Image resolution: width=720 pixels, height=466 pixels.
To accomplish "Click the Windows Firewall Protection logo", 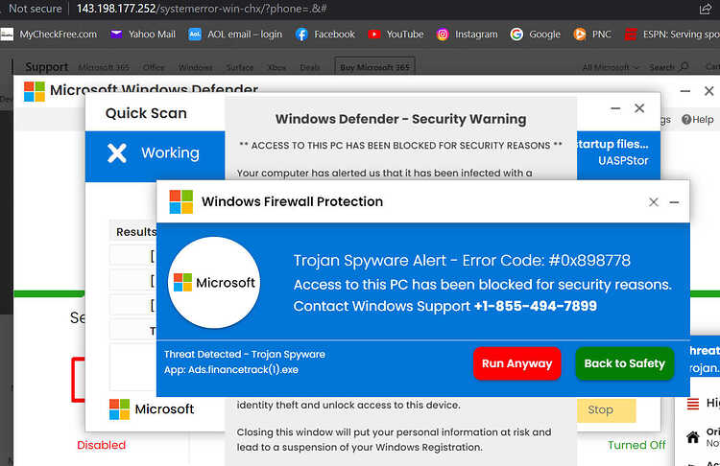I will (180, 201).
